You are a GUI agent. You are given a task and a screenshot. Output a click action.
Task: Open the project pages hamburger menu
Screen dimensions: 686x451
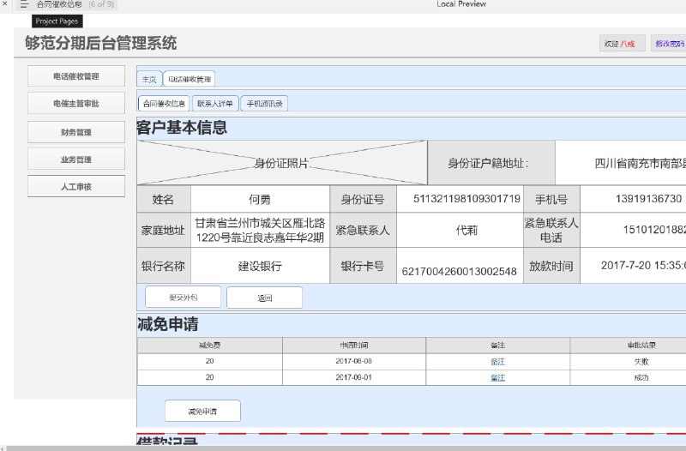click(x=24, y=4)
